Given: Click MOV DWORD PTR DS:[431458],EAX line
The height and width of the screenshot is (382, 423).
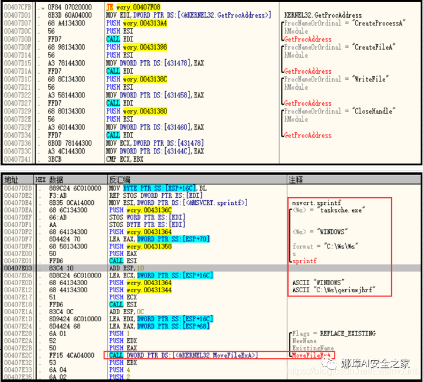Looking at the screenshot, I should [155, 95].
